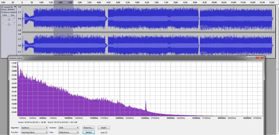Open the track name dropdown menu

click(x=10, y=7)
